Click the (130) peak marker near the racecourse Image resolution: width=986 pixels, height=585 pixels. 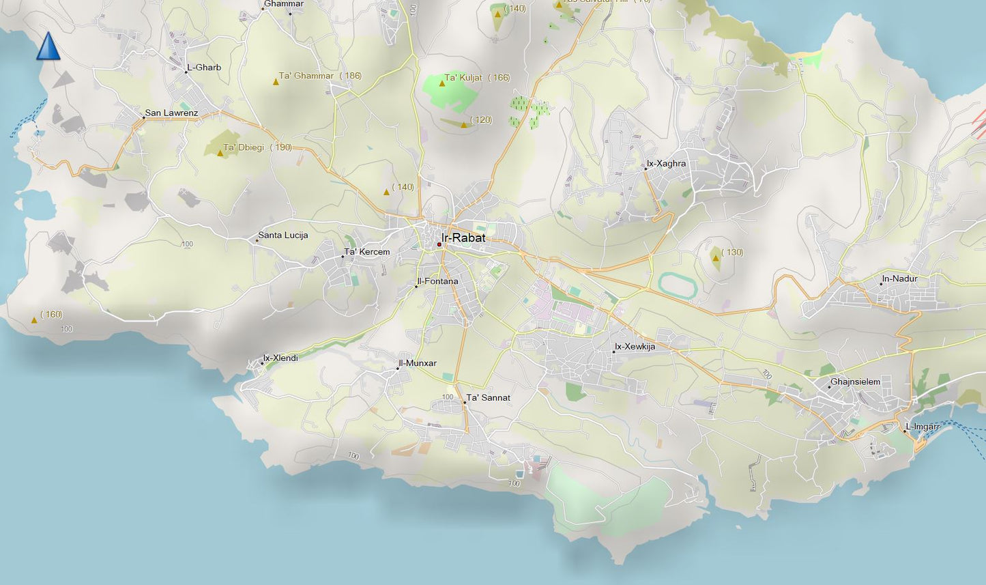click(715, 258)
